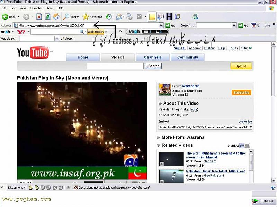This screenshot has height=207, width=277.
Task: Open the Mail icon dropdown arrow
Action: [123, 17]
